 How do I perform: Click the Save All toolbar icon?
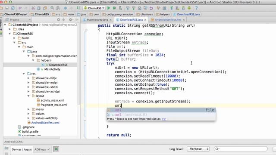point(7,8)
